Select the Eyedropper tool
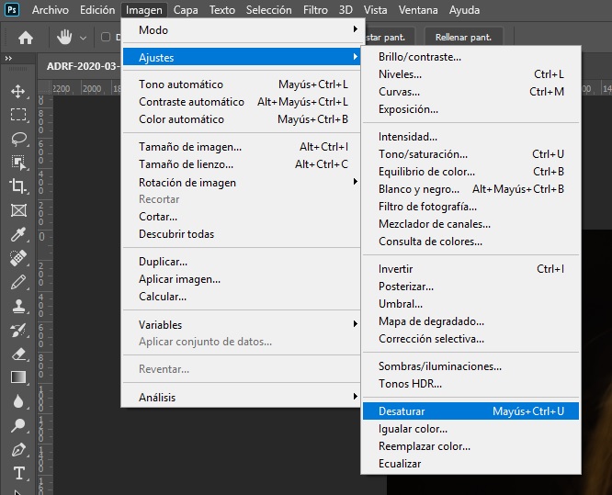Image resolution: width=612 pixels, height=495 pixels. click(x=18, y=234)
